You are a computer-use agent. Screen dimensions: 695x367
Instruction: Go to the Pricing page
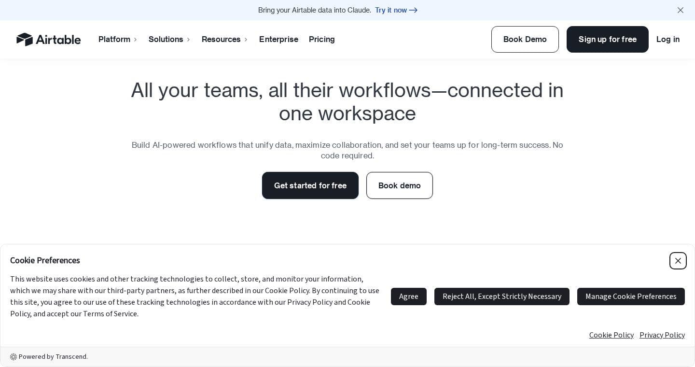click(x=322, y=40)
